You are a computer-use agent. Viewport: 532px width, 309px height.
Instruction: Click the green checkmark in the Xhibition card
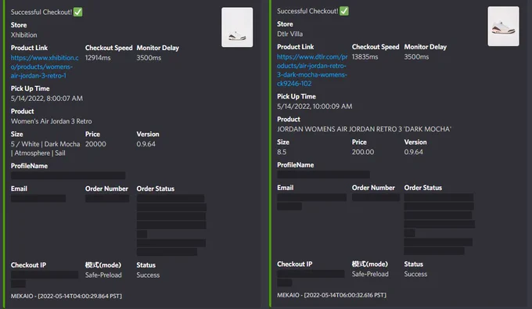tap(77, 13)
